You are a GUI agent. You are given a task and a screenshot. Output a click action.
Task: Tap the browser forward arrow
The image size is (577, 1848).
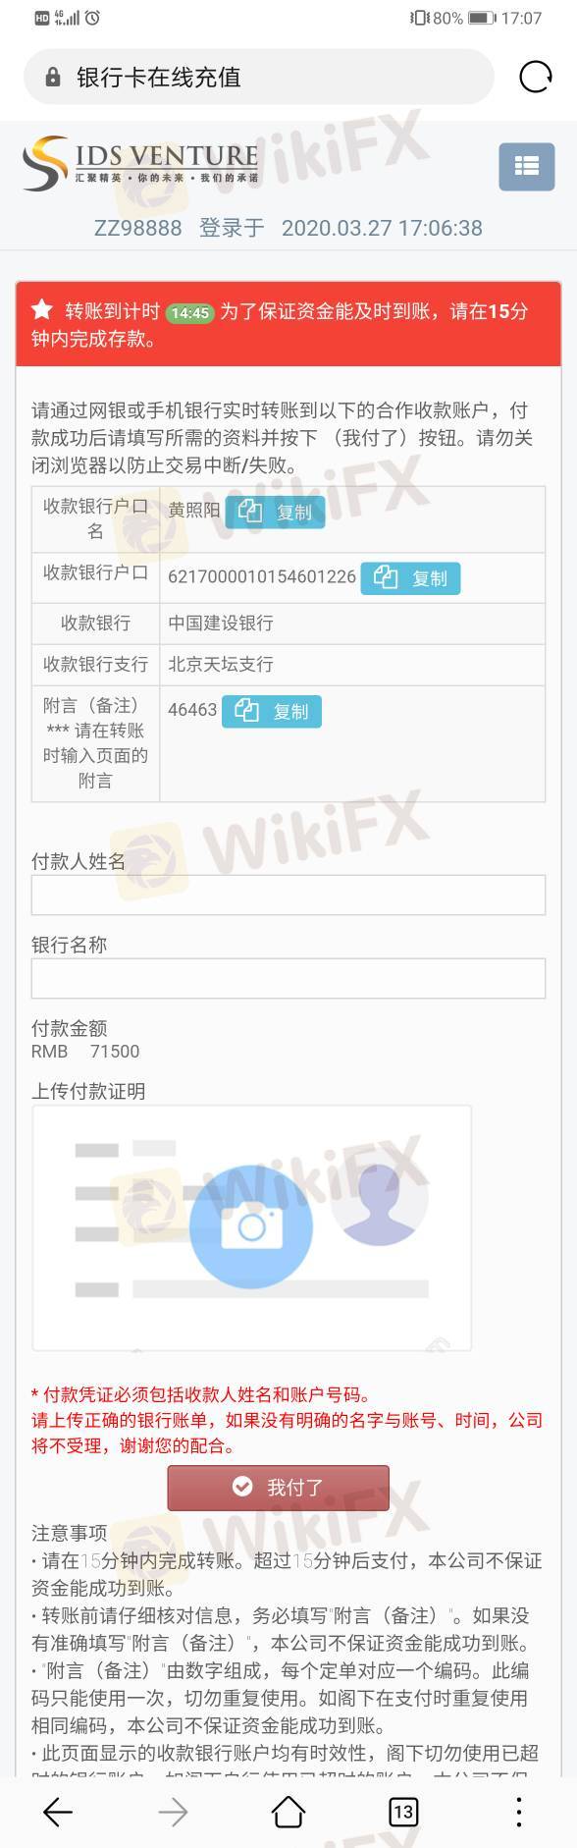173,1812
